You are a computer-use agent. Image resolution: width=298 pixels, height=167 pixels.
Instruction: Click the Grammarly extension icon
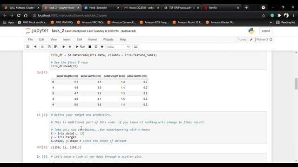(x=272, y=15)
